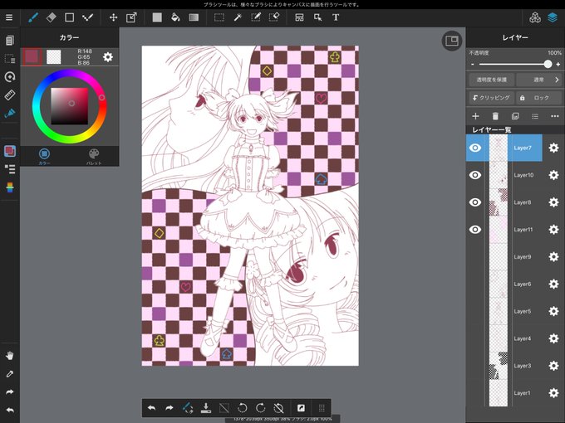565x423 pixels.
Task: Toggle selection-hidden icon in bottom bar
Action: pyautogui.click(x=224, y=408)
